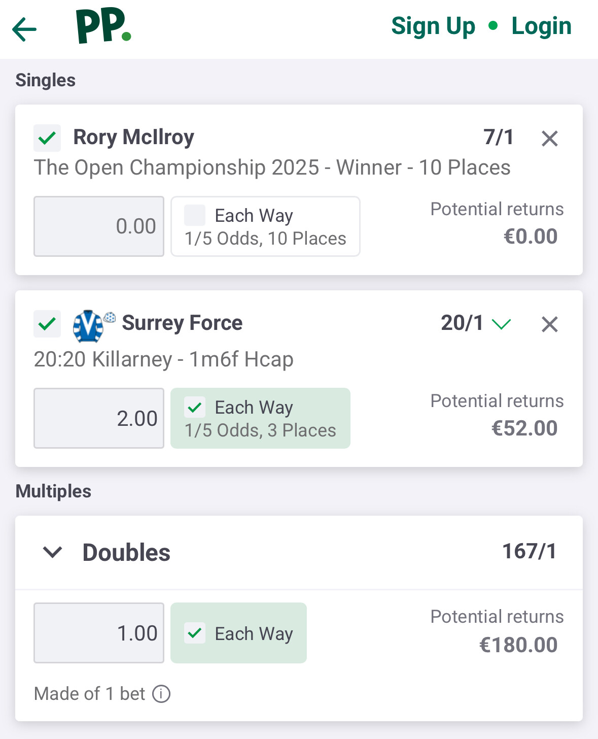The image size is (598, 739).
Task: Remove Rory McIlroy selection with X
Action: (549, 139)
